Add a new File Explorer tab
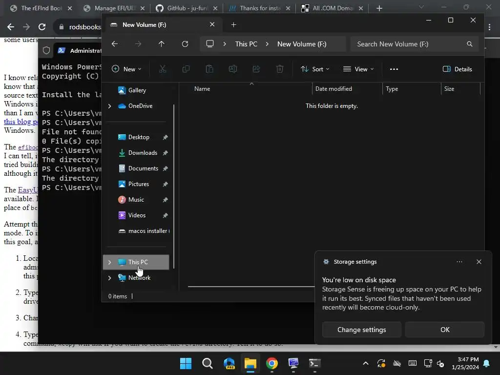The width and height of the screenshot is (500, 375). tap(234, 24)
